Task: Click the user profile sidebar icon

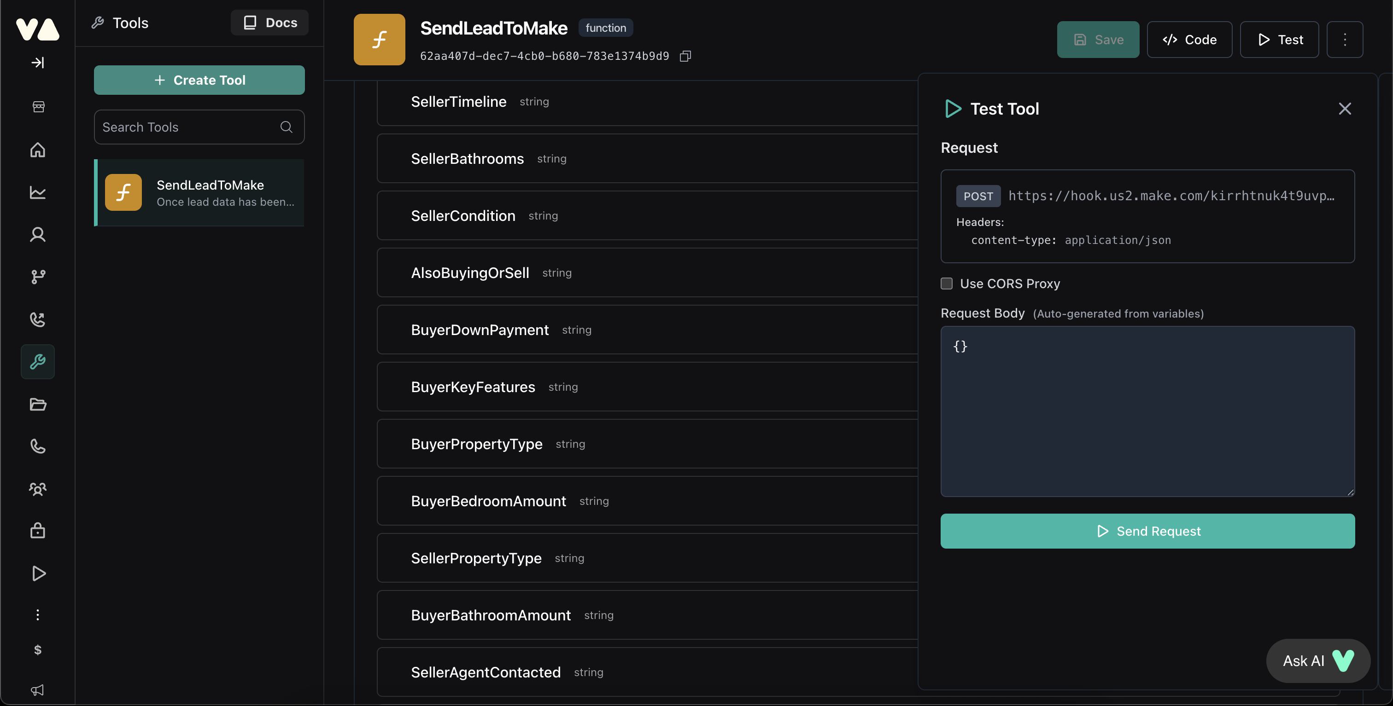Action: [x=37, y=234]
